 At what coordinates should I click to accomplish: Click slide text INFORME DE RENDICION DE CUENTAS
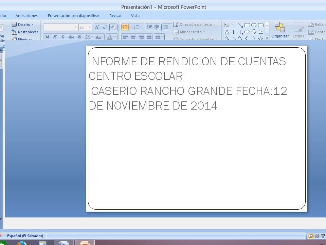click(187, 61)
